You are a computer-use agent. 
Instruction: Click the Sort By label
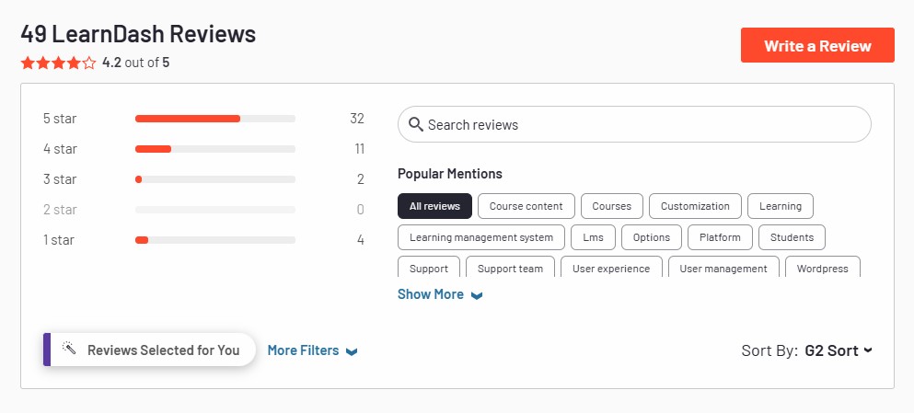769,350
